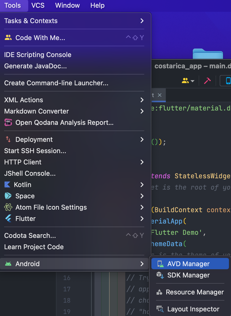Expand the Tasks & Contexts submenu arrow
Screen dimensions: 231x316
coord(142,21)
